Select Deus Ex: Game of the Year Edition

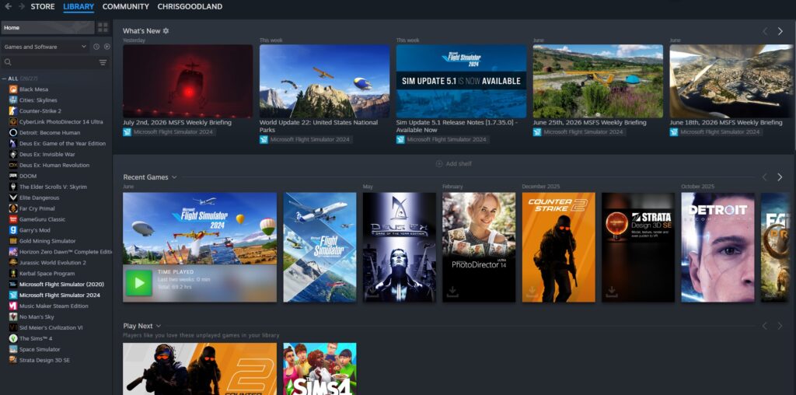click(x=62, y=144)
